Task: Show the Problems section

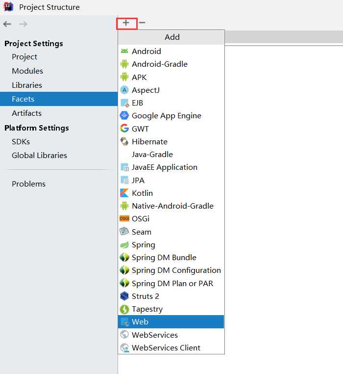Action: click(x=28, y=184)
